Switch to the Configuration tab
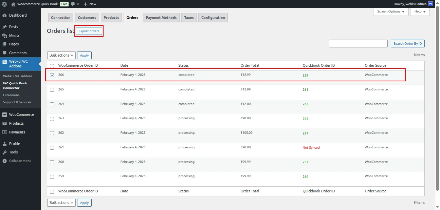The height and width of the screenshot is (210, 440). click(x=213, y=18)
